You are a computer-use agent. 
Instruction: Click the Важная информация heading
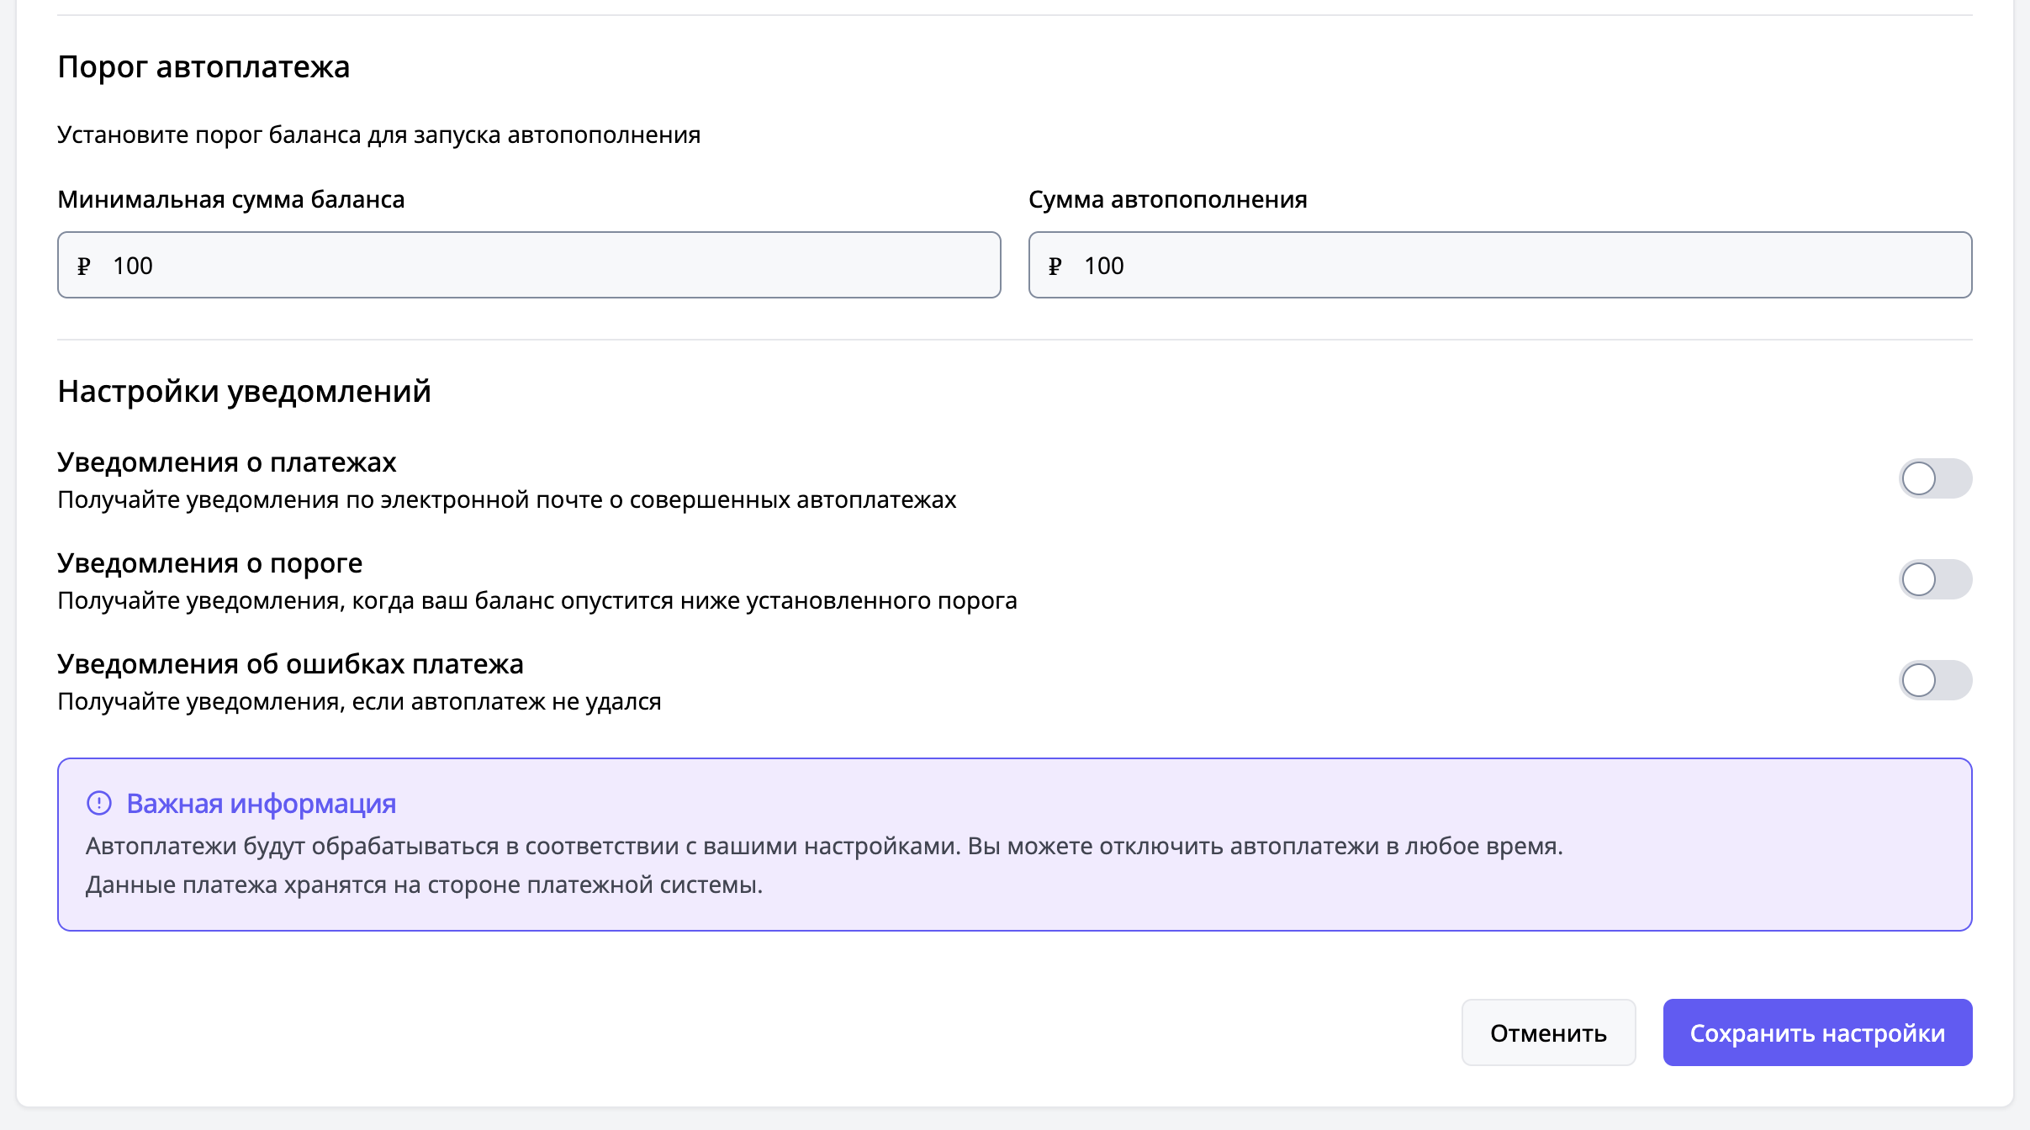coord(261,804)
